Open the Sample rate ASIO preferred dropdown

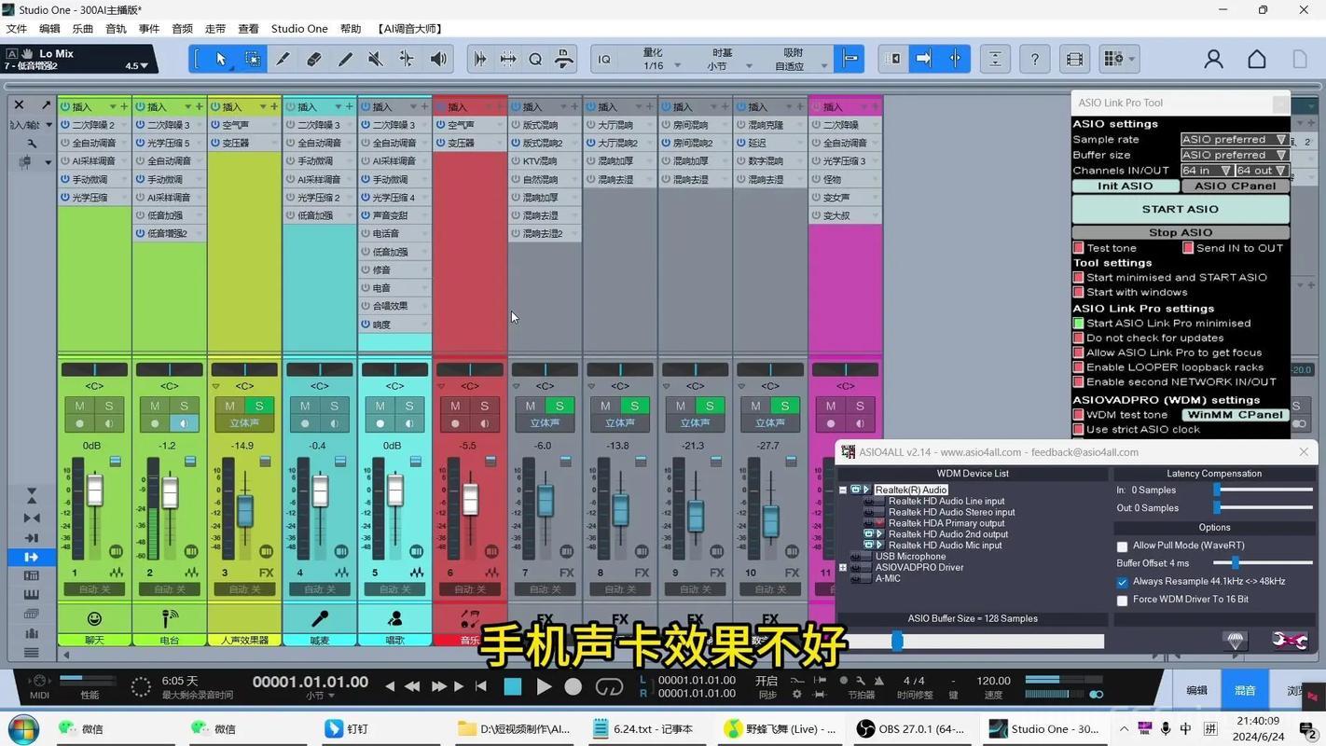coord(1235,140)
